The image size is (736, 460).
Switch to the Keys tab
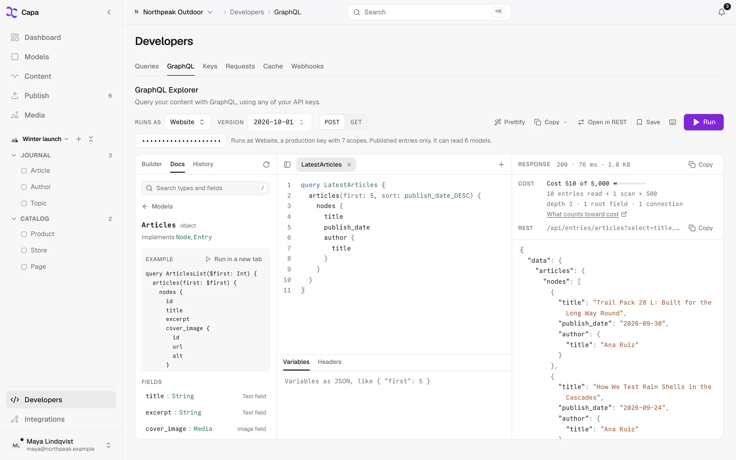tap(210, 66)
